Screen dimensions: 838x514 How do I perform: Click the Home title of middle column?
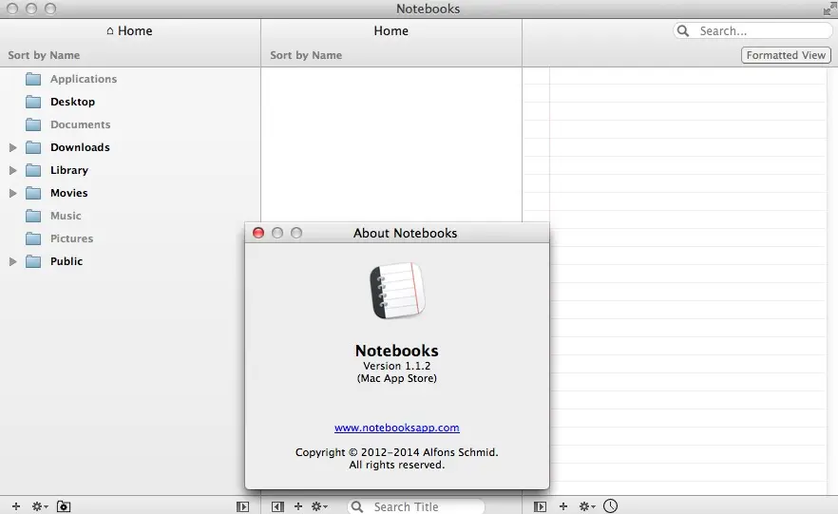390,31
